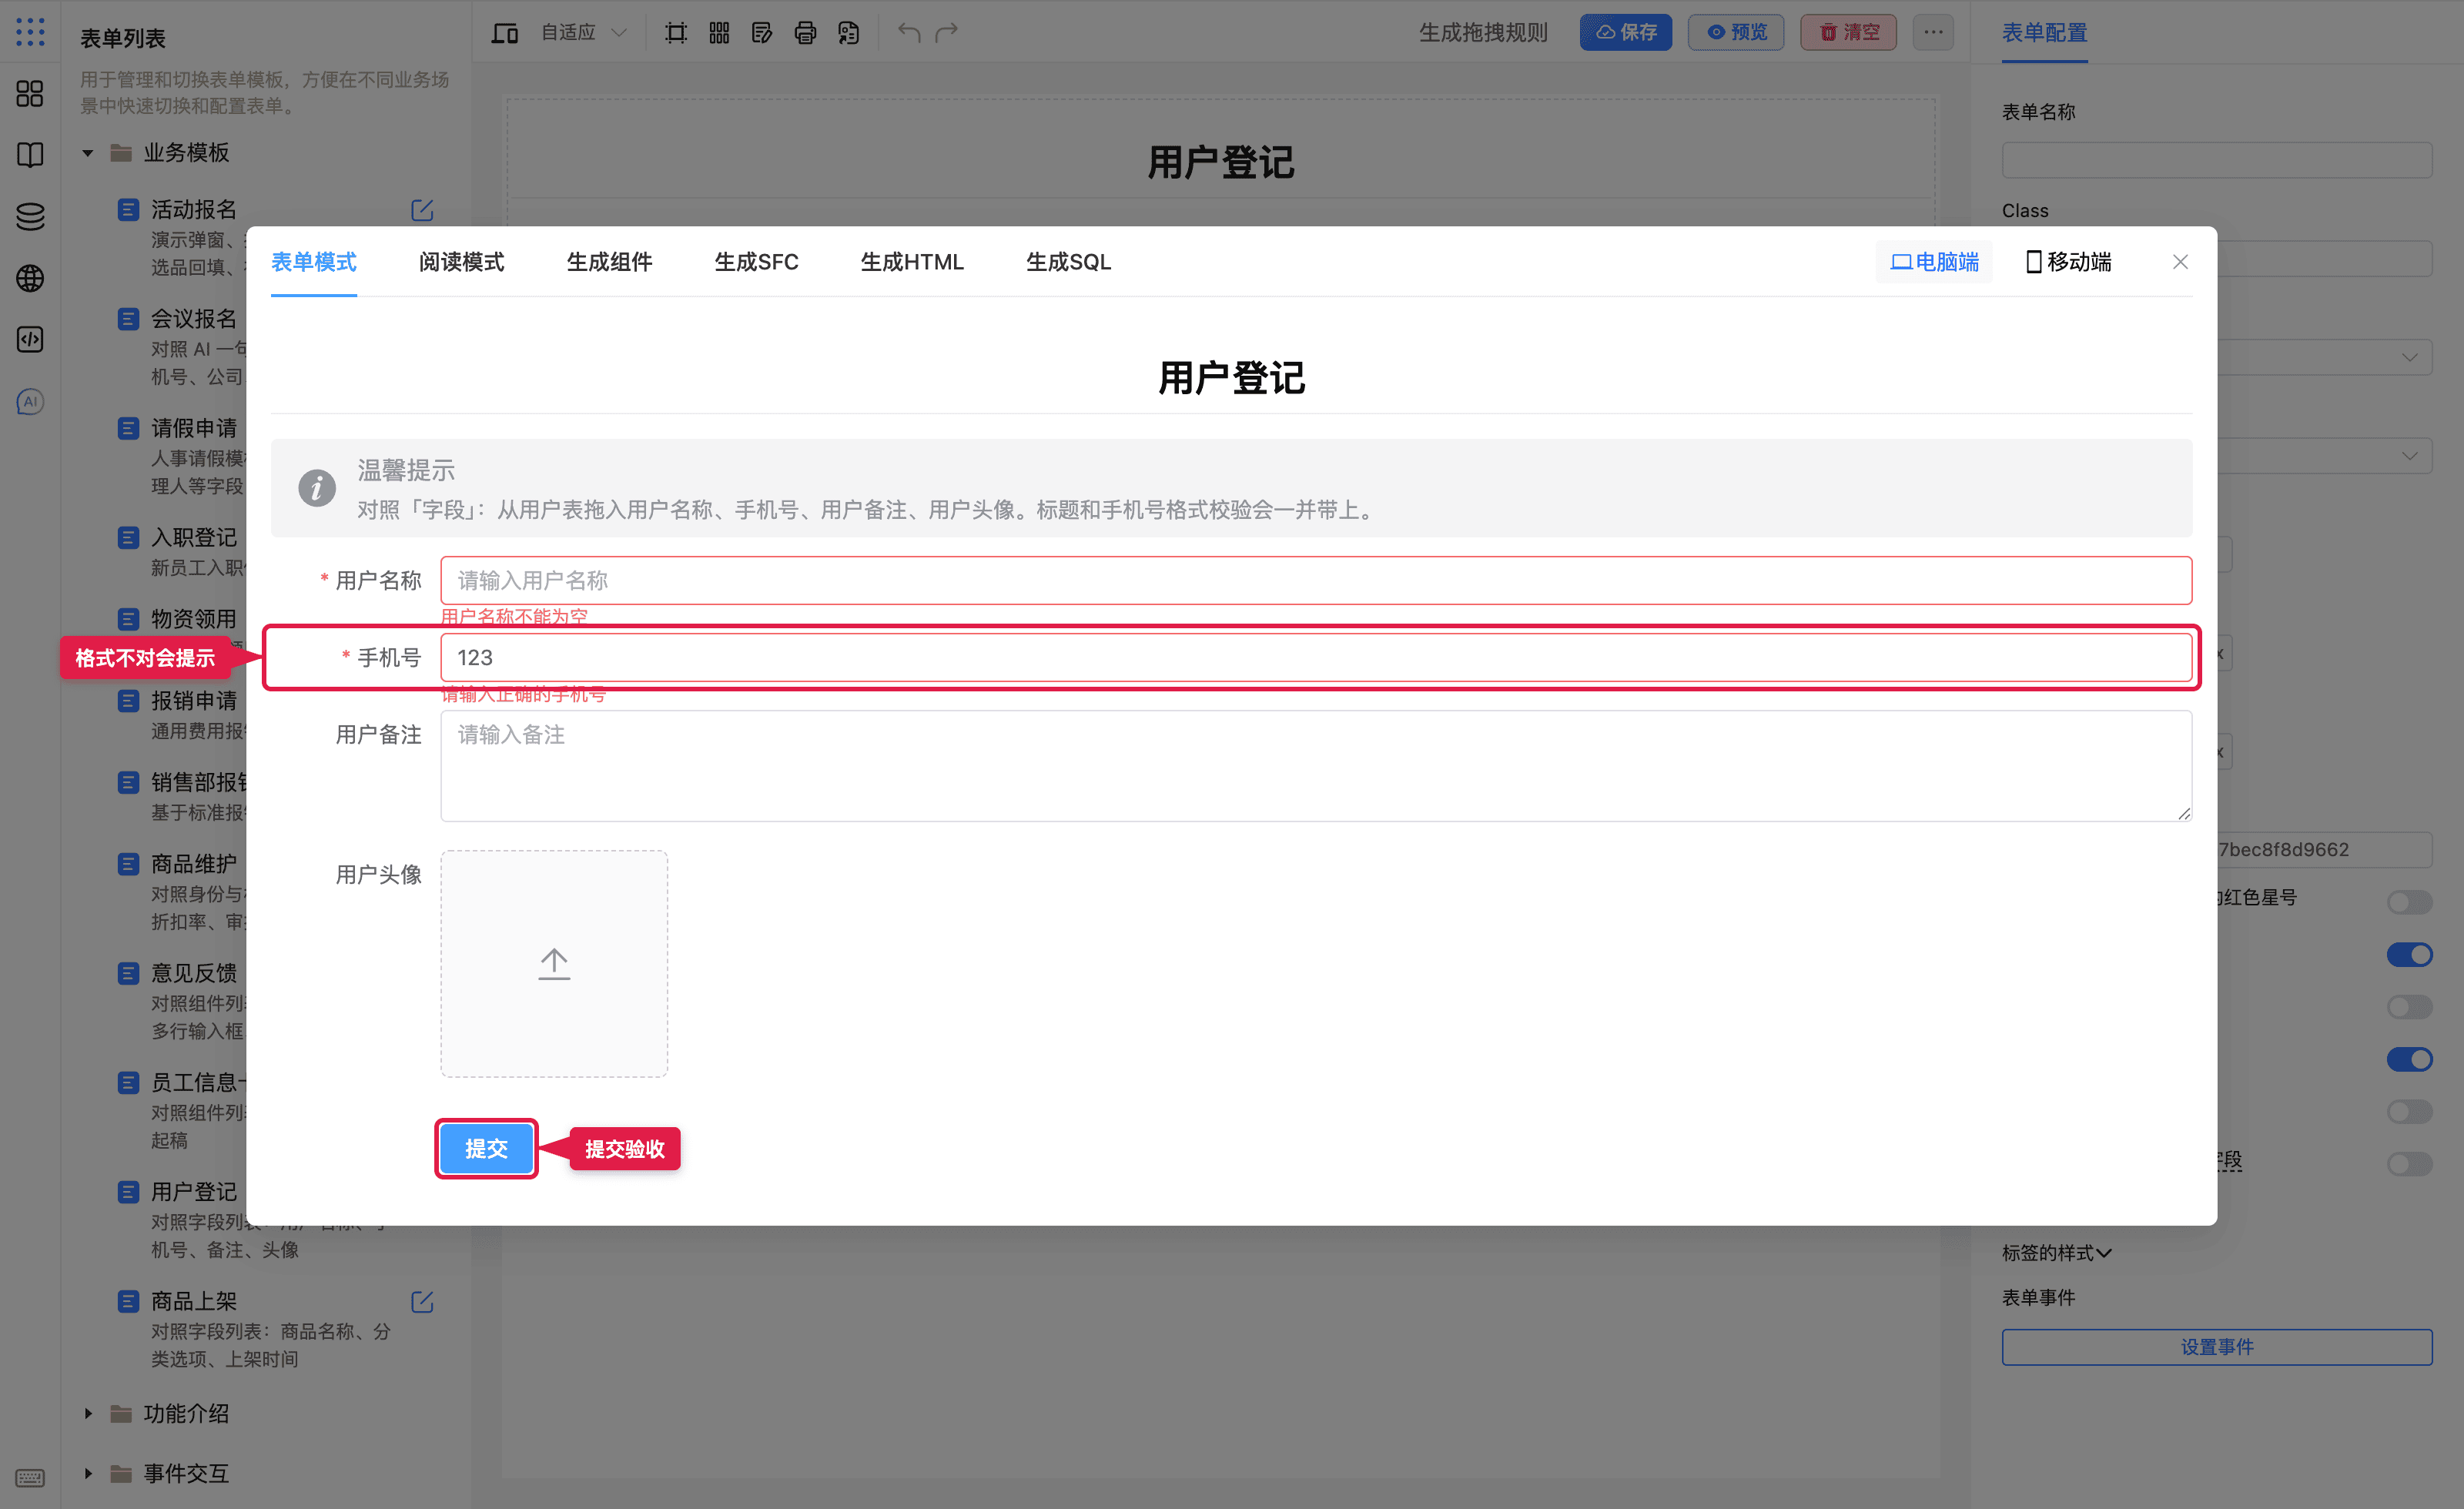Click the edit icon beside 商品上架
The image size is (2464, 1509).
coord(422,1302)
